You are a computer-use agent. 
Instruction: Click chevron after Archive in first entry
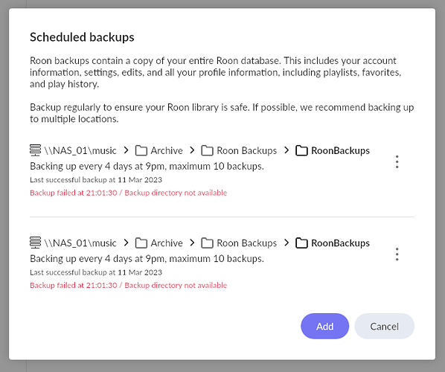tap(192, 150)
